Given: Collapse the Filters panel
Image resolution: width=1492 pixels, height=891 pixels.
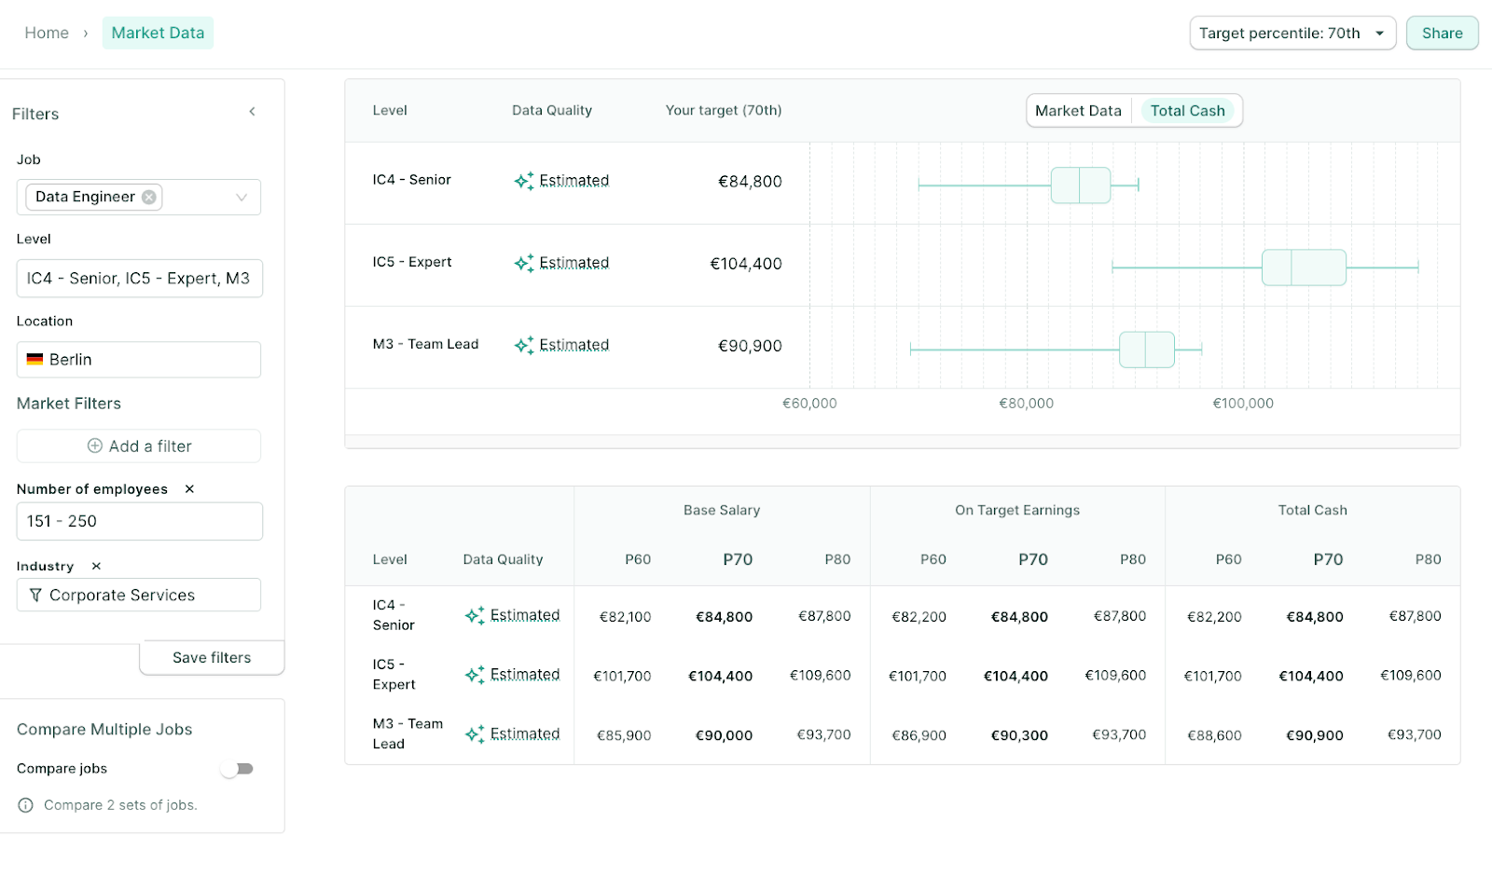Looking at the screenshot, I should point(252,111).
